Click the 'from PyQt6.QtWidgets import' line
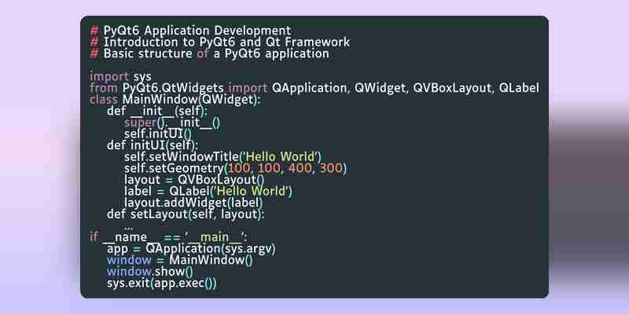Viewport: 629px width, 314px height. click(314, 88)
